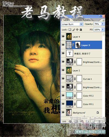Switch to the Channels tab

coord(77,20)
